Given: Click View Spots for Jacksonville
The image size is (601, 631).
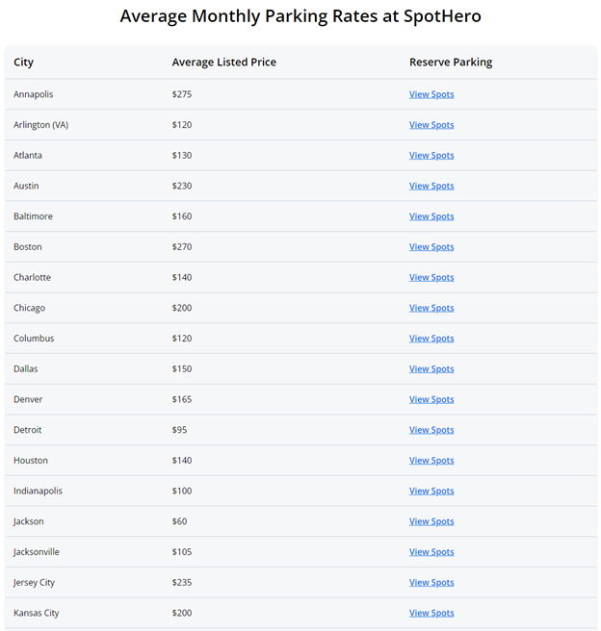Looking at the screenshot, I should (x=431, y=552).
